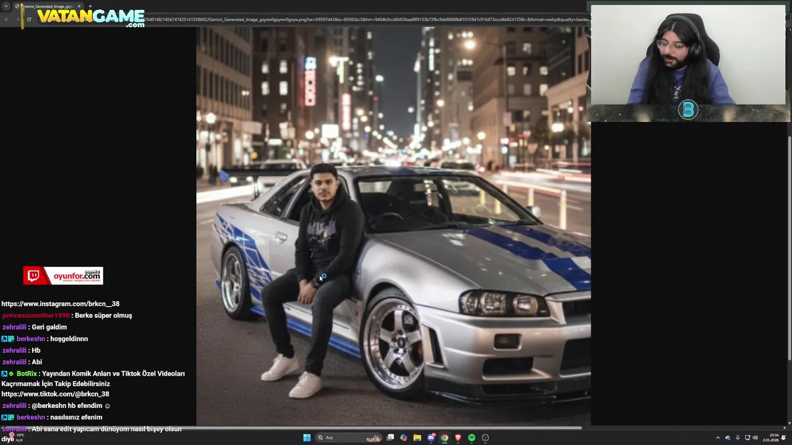Click the browser reload button
This screenshot has height=445, width=792.
[x=29, y=19]
